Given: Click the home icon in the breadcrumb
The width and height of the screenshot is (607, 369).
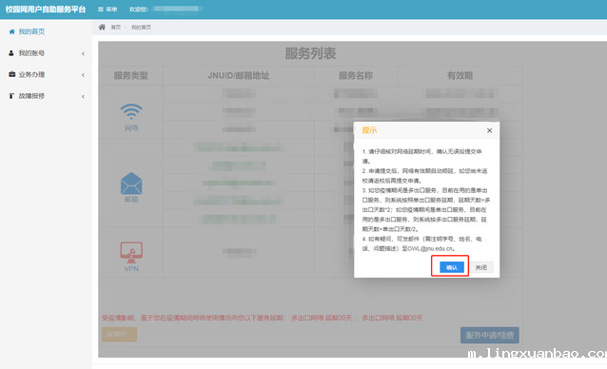Looking at the screenshot, I should tap(102, 27).
